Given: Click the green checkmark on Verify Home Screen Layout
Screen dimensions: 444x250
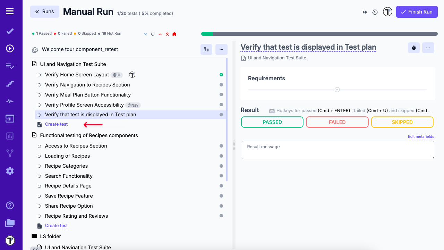Looking at the screenshot, I should tap(221, 74).
